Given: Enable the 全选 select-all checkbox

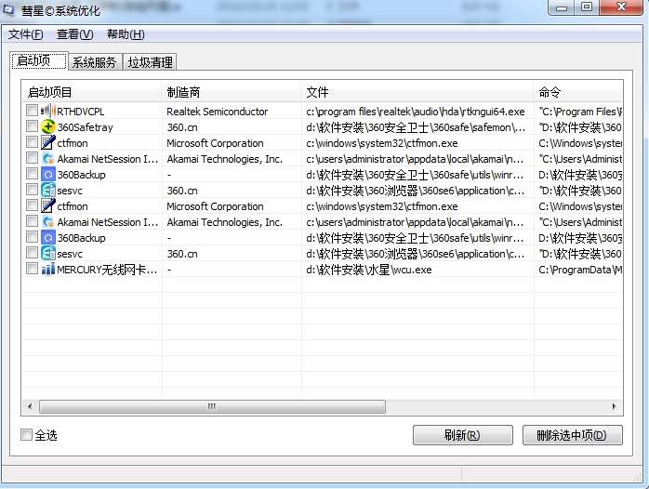Looking at the screenshot, I should click(x=26, y=434).
